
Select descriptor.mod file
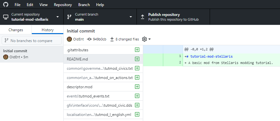(103, 87)
